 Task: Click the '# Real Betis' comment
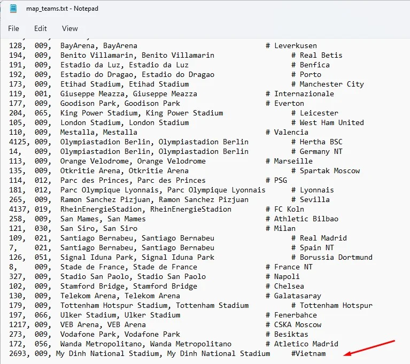tap(317, 56)
